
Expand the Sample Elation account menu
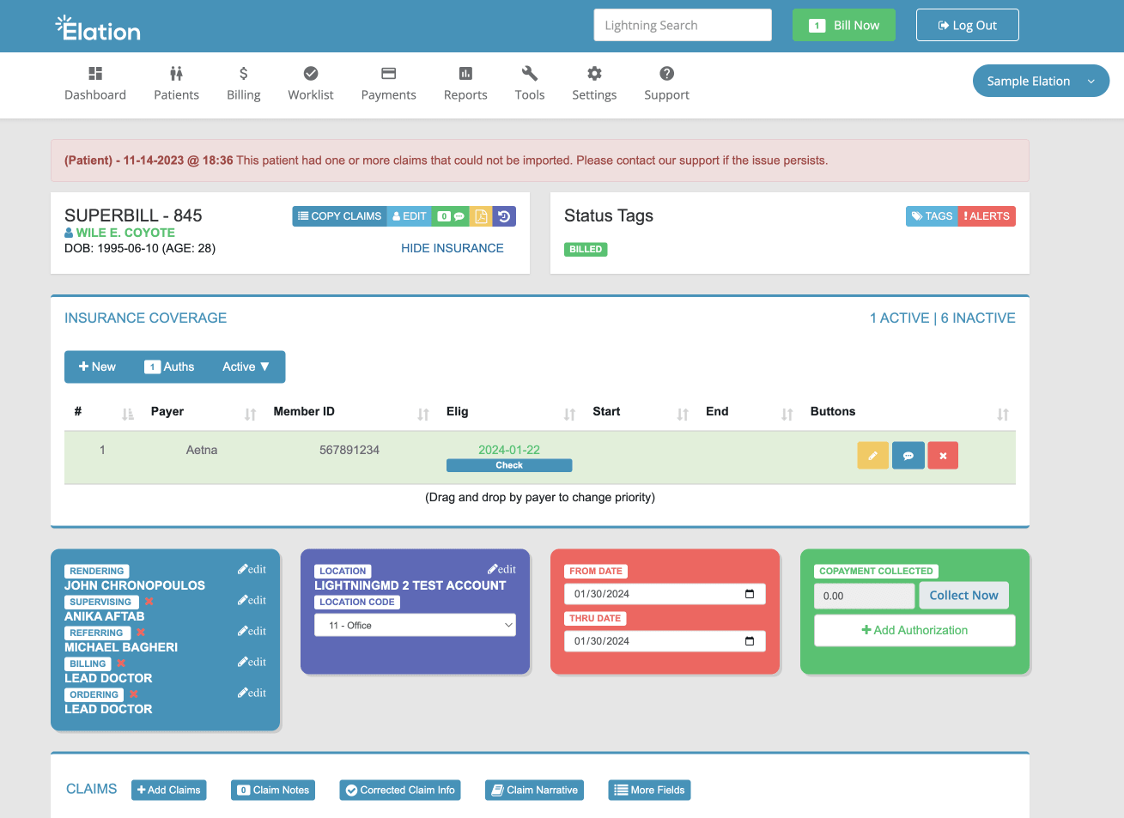(x=1040, y=81)
